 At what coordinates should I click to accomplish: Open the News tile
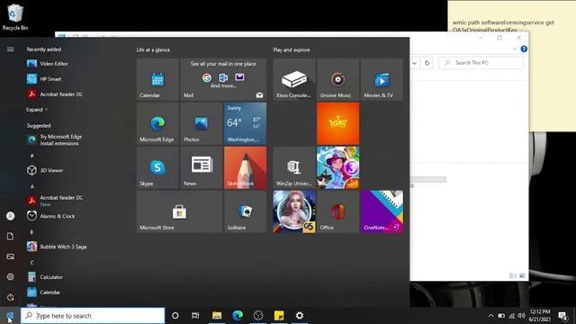(202, 167)
